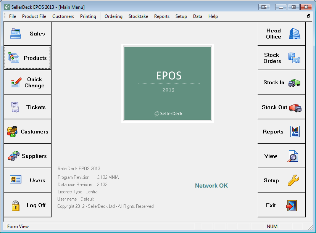Open Users via the ID card icon
This screenshot has width=316, height=233.
(16, 180)
